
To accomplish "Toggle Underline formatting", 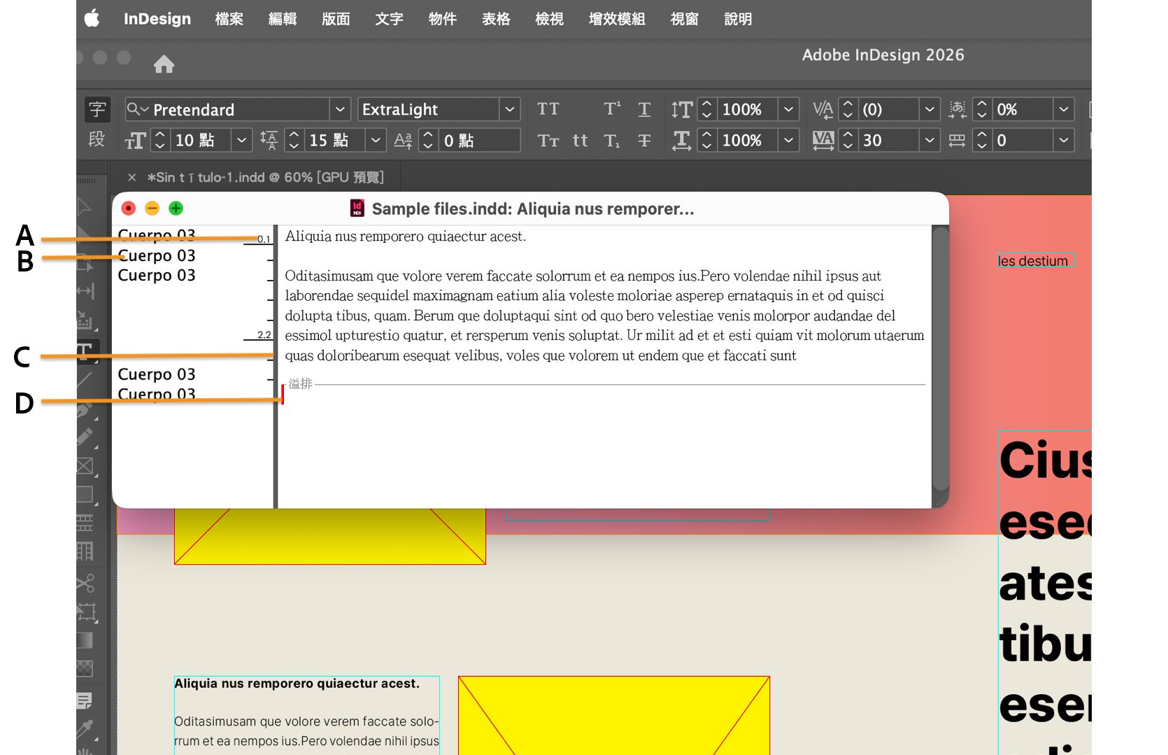I will pyautogui.click(x=644, y=109).
